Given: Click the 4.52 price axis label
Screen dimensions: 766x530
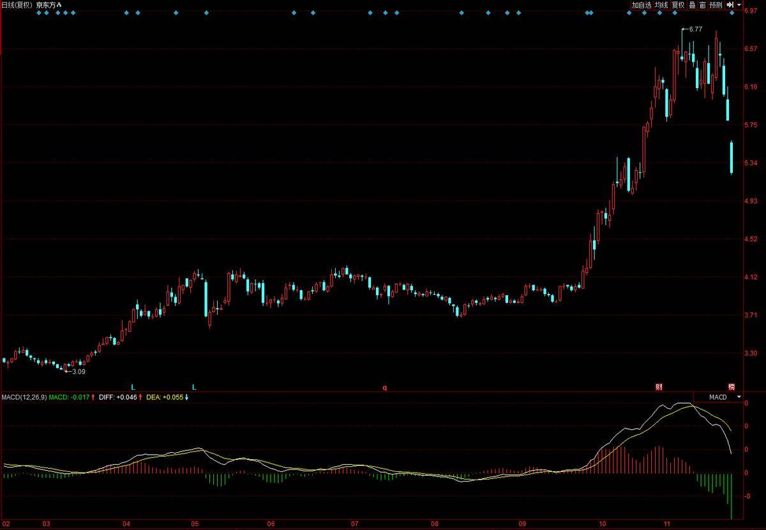Looking at the screenshot, I should [751, 239].
